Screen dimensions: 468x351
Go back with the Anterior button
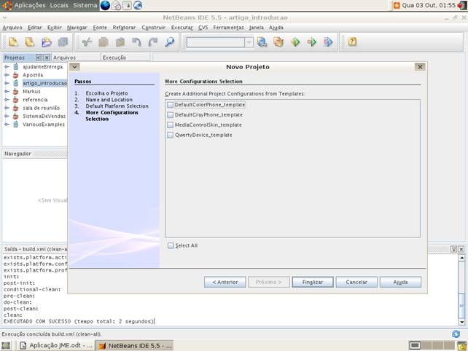click(225, 282)
